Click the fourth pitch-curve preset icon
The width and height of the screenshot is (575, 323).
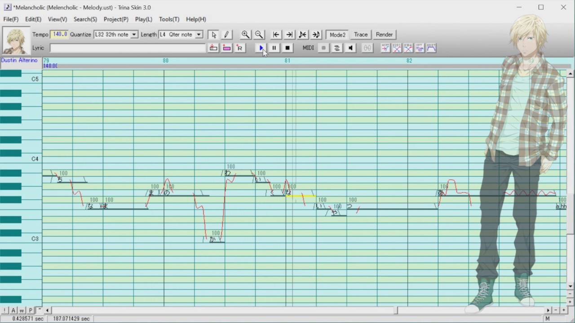tap(420, 48)
